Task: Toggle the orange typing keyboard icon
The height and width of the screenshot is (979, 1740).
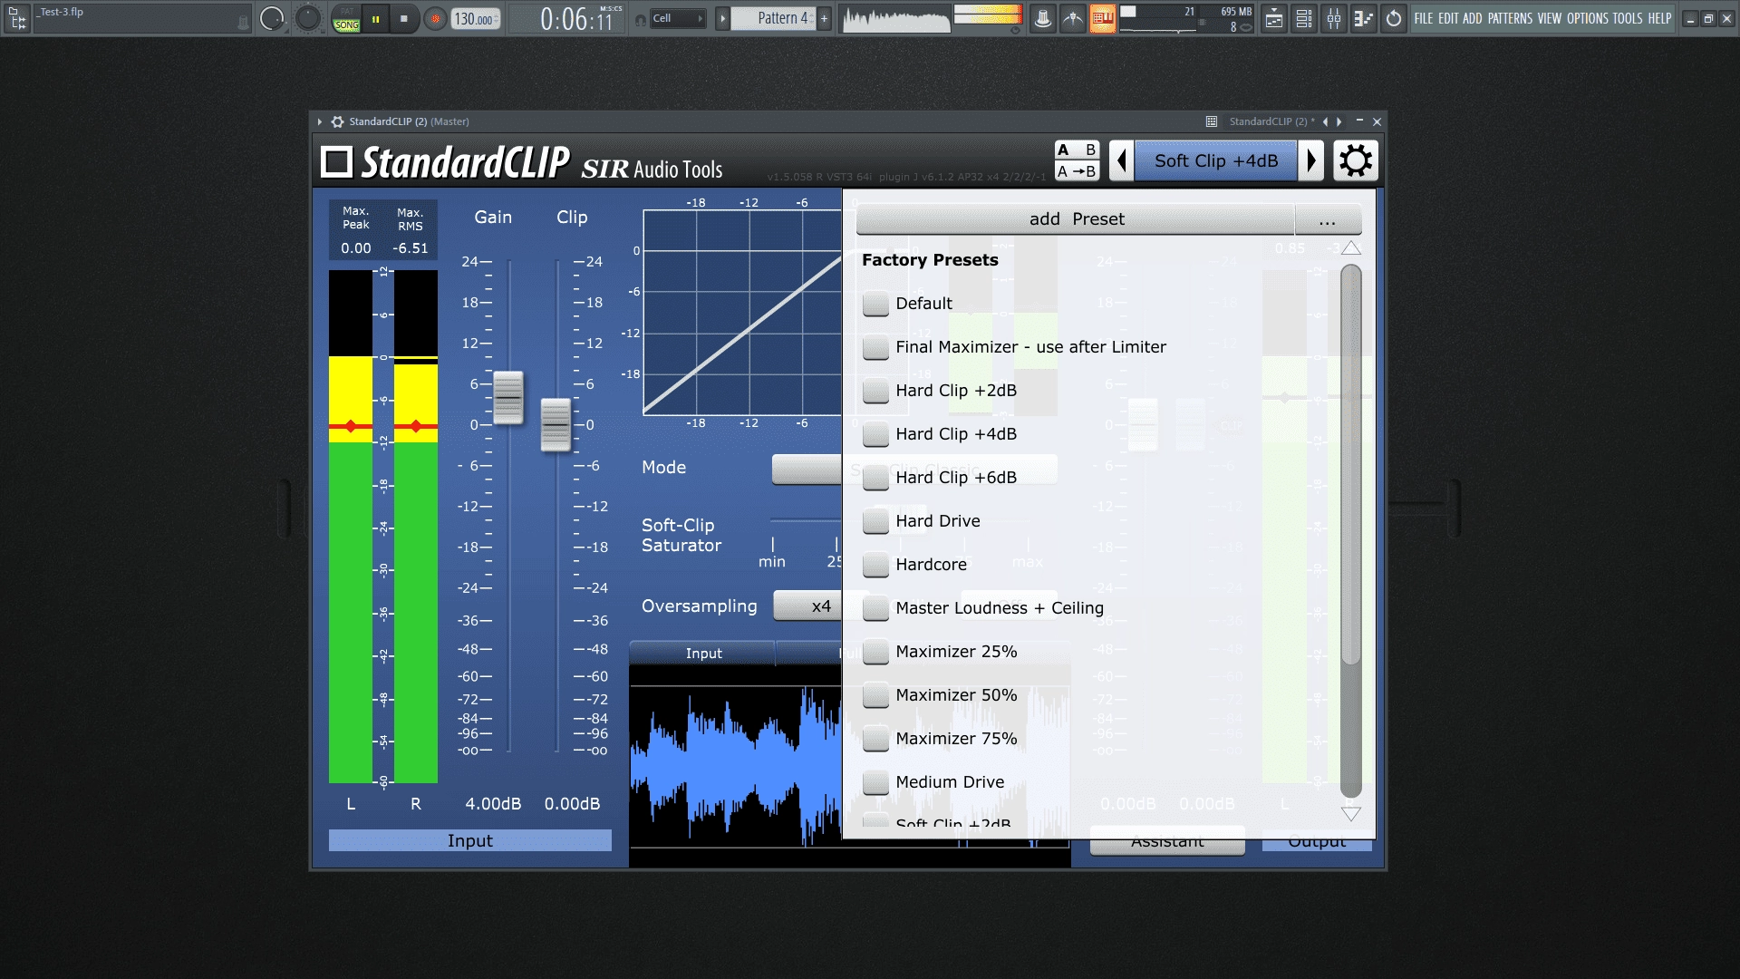Action: pyautogui.click(x=1102, y=18)
